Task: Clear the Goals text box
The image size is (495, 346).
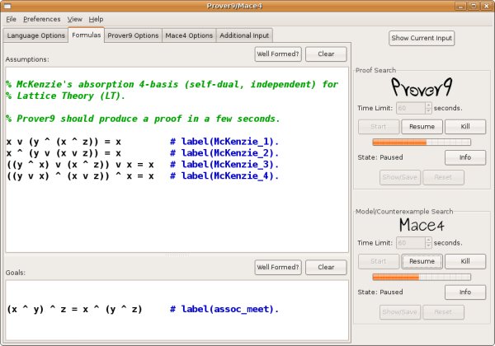Action: click(x=326, y=267)
